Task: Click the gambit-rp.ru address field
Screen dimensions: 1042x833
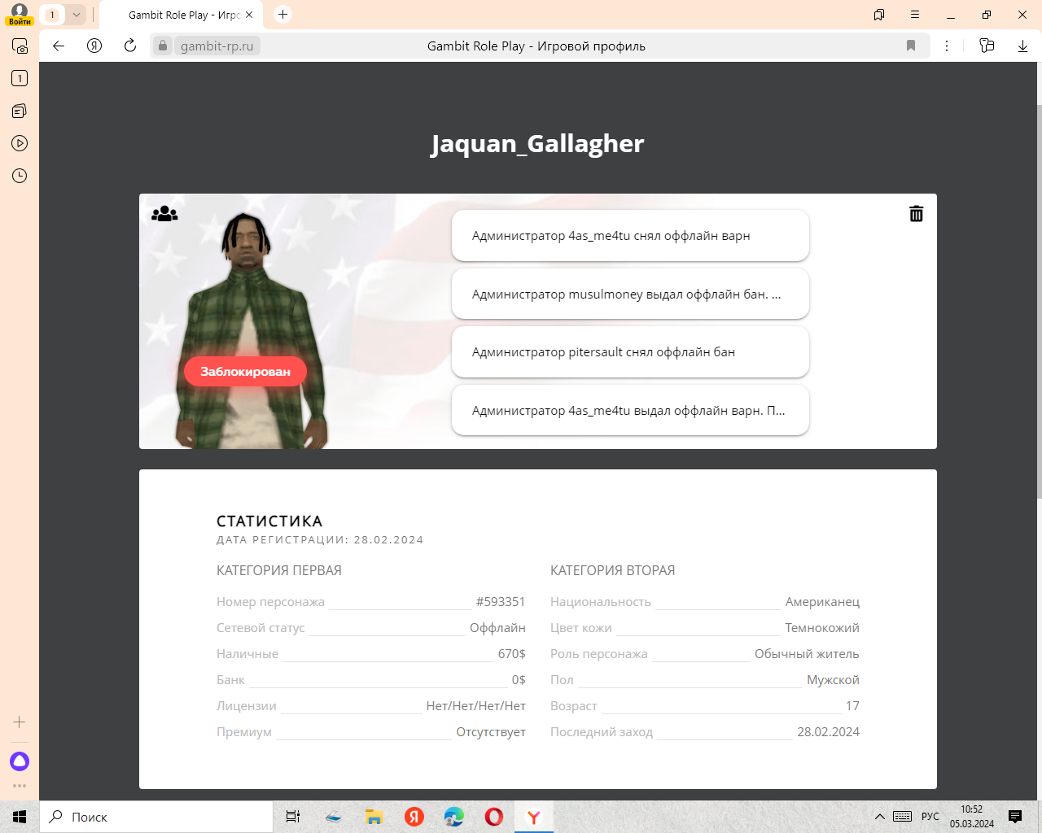Action: (217, 46)
